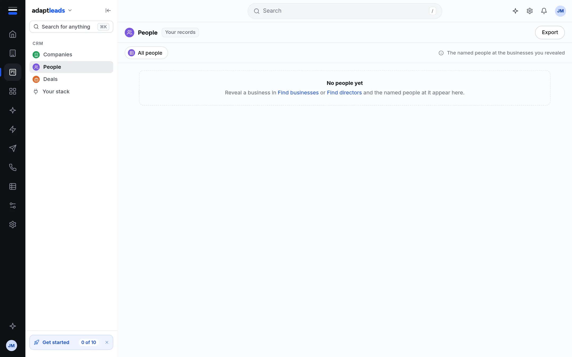Screen dimensions: 572x357
Task: Open the building icon in the rail
Action: [12, 53]
